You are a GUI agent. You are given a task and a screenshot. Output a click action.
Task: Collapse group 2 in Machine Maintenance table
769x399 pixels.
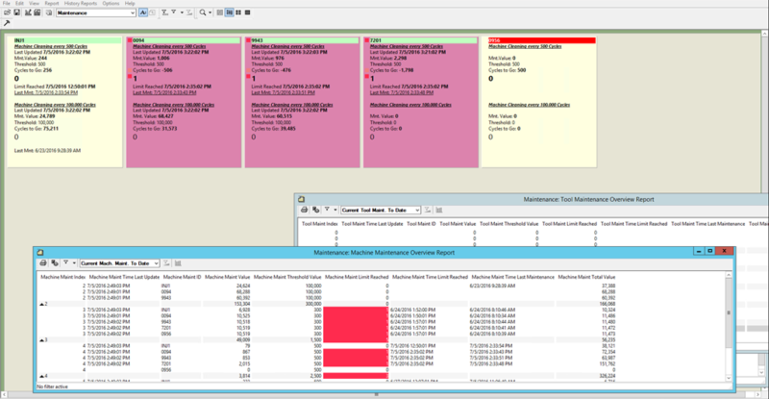pyautogui.click(x=42, y=304)
